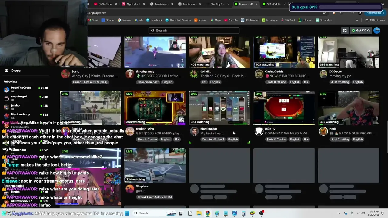The width and height of the screenshot is (388, 218).
Task: Open DGDecor channel avatar
Action: point(323,74)
